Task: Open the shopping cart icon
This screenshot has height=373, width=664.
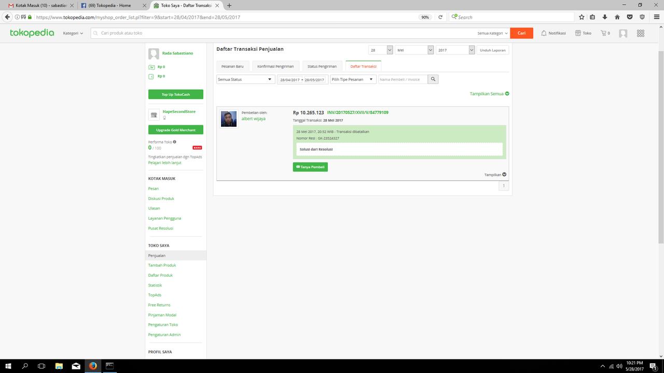Action: pos(603,33)
